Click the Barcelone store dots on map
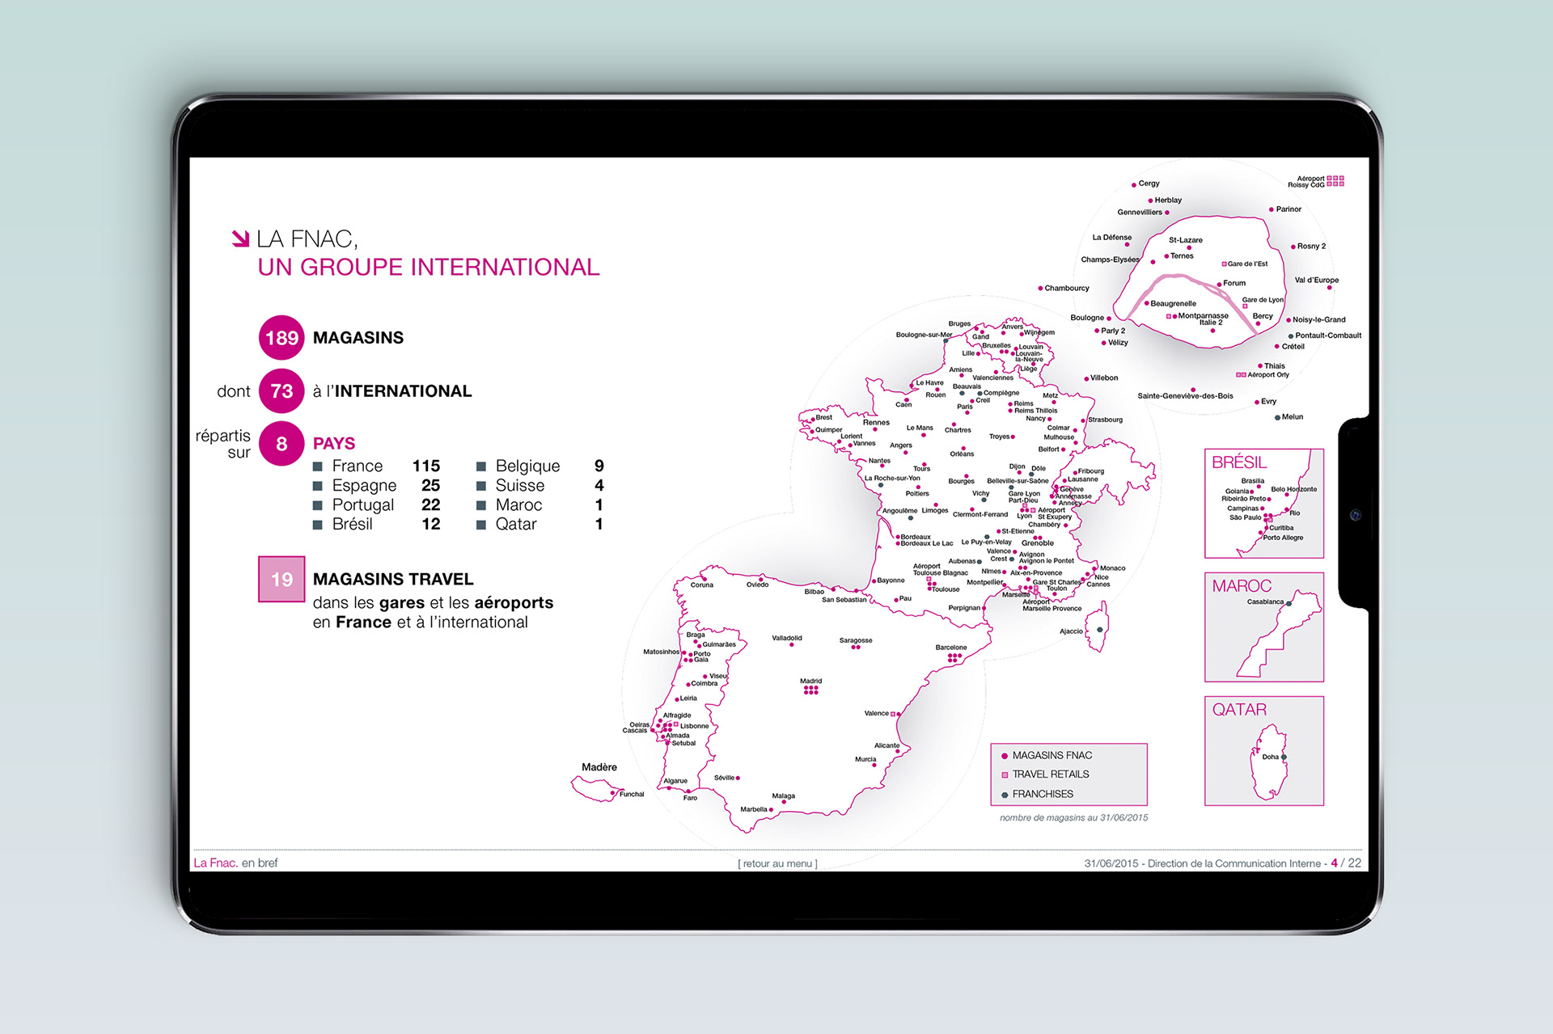 [x=954, y=658]
